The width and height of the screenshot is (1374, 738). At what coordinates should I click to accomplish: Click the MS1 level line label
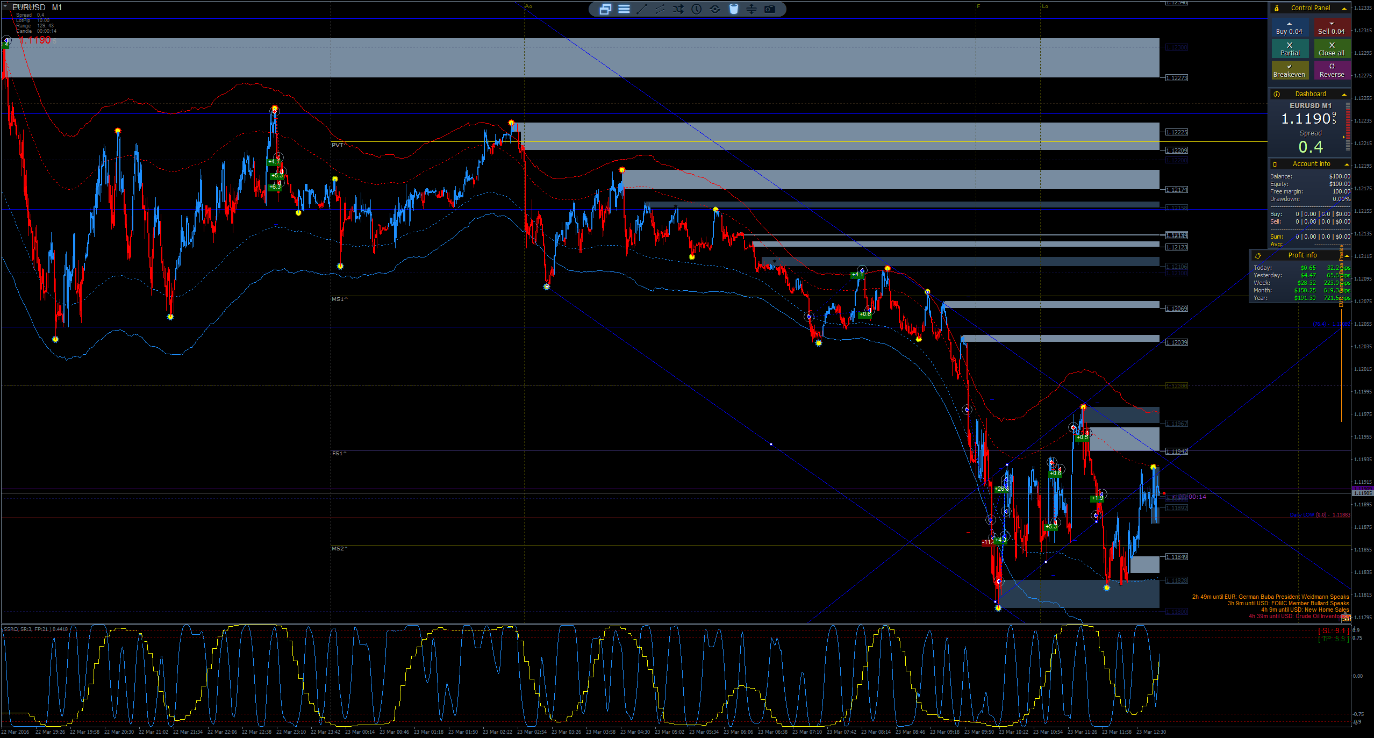point(339,299)
